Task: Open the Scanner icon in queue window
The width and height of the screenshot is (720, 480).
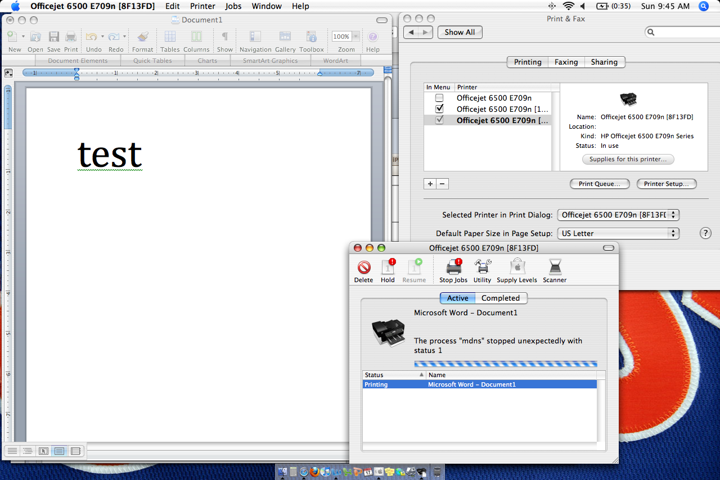Action: pyautogui.click(x=555, y=267)
